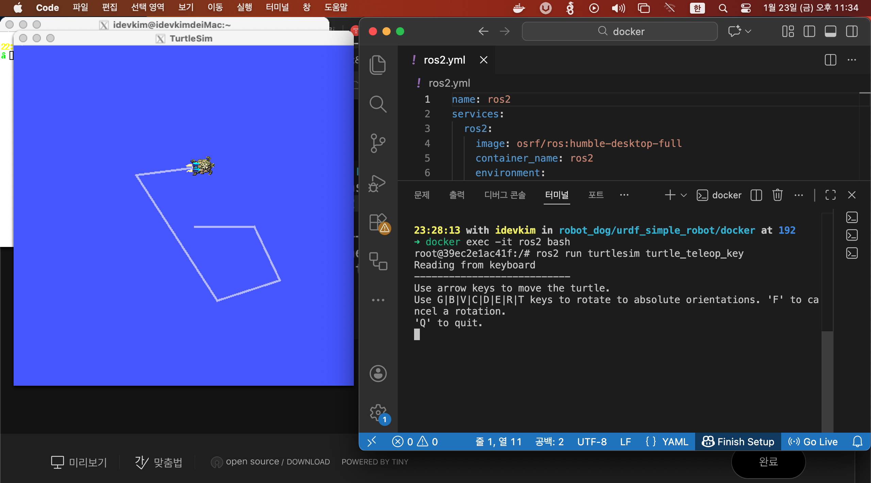The width and height of the screenshot is (871, 483).
Task: Close the terminal panel
Action: pos(852,195)
